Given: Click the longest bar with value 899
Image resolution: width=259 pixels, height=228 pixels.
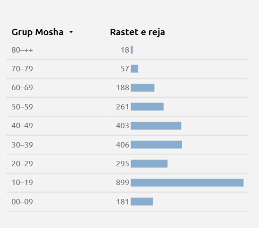Looking at the screenshot, I should pyautogui.click(x=187, y=183).
